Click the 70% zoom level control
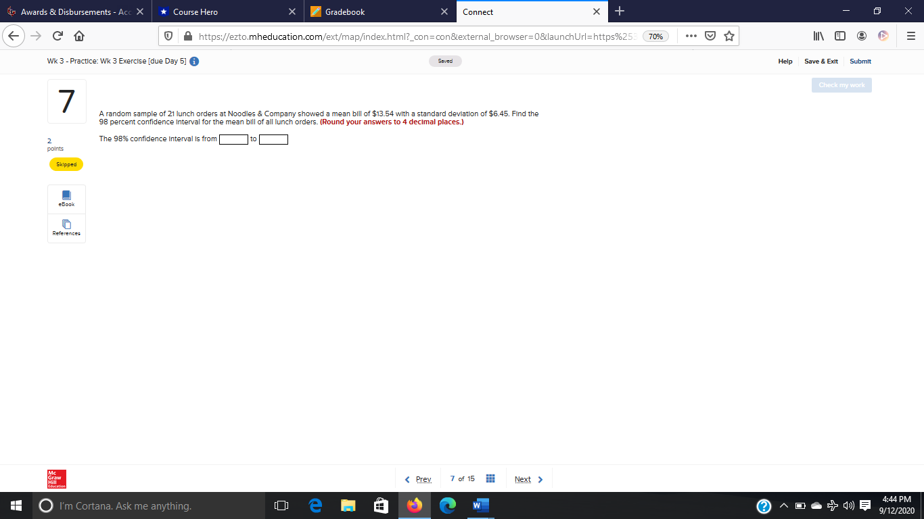The image size is (924, 519). tap(655, 36)
